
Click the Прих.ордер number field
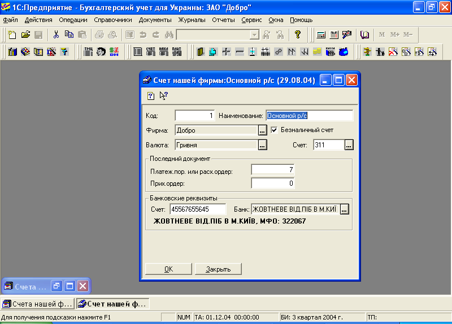point(273,183)
